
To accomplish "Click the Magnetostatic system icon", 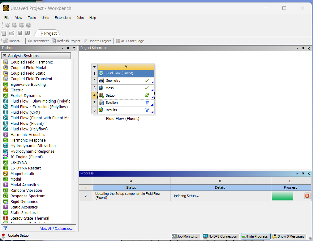I will 6,173.
